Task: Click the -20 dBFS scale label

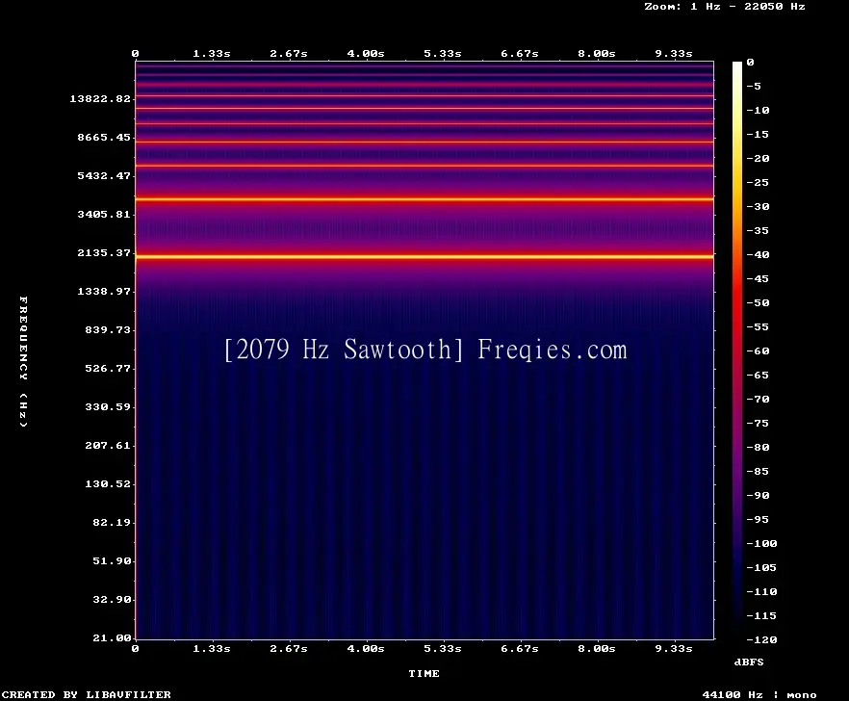Action: tap(758, 159)
